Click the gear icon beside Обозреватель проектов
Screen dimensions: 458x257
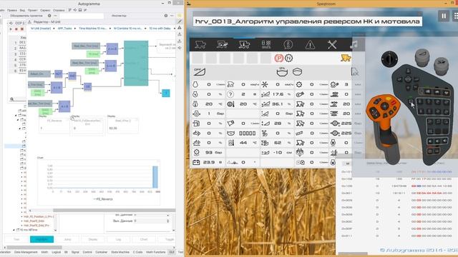click(49, 16)
